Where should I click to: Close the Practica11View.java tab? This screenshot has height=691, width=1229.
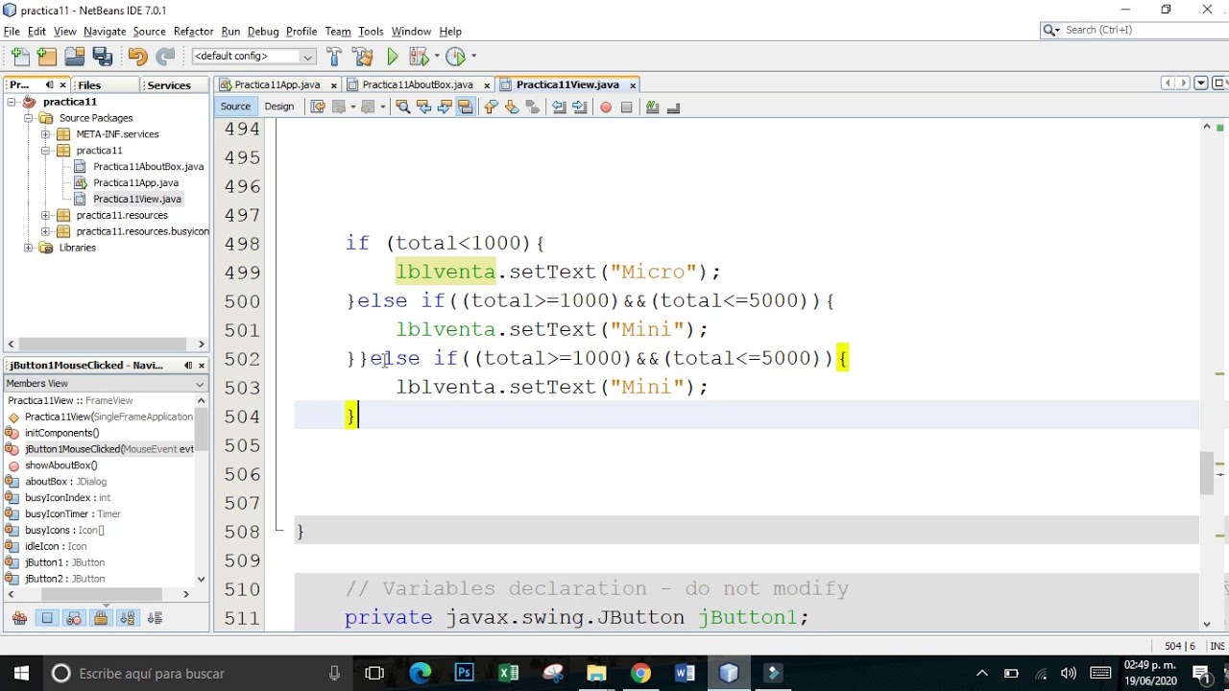click(x=633, y=85)
